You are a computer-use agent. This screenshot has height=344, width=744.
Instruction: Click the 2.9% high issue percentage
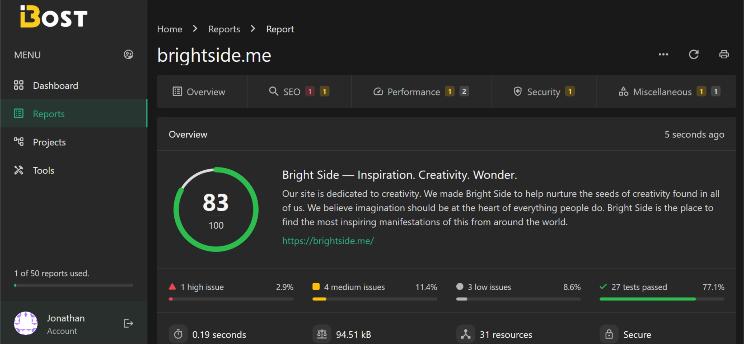pyautogui.click(x=284, y=287)
